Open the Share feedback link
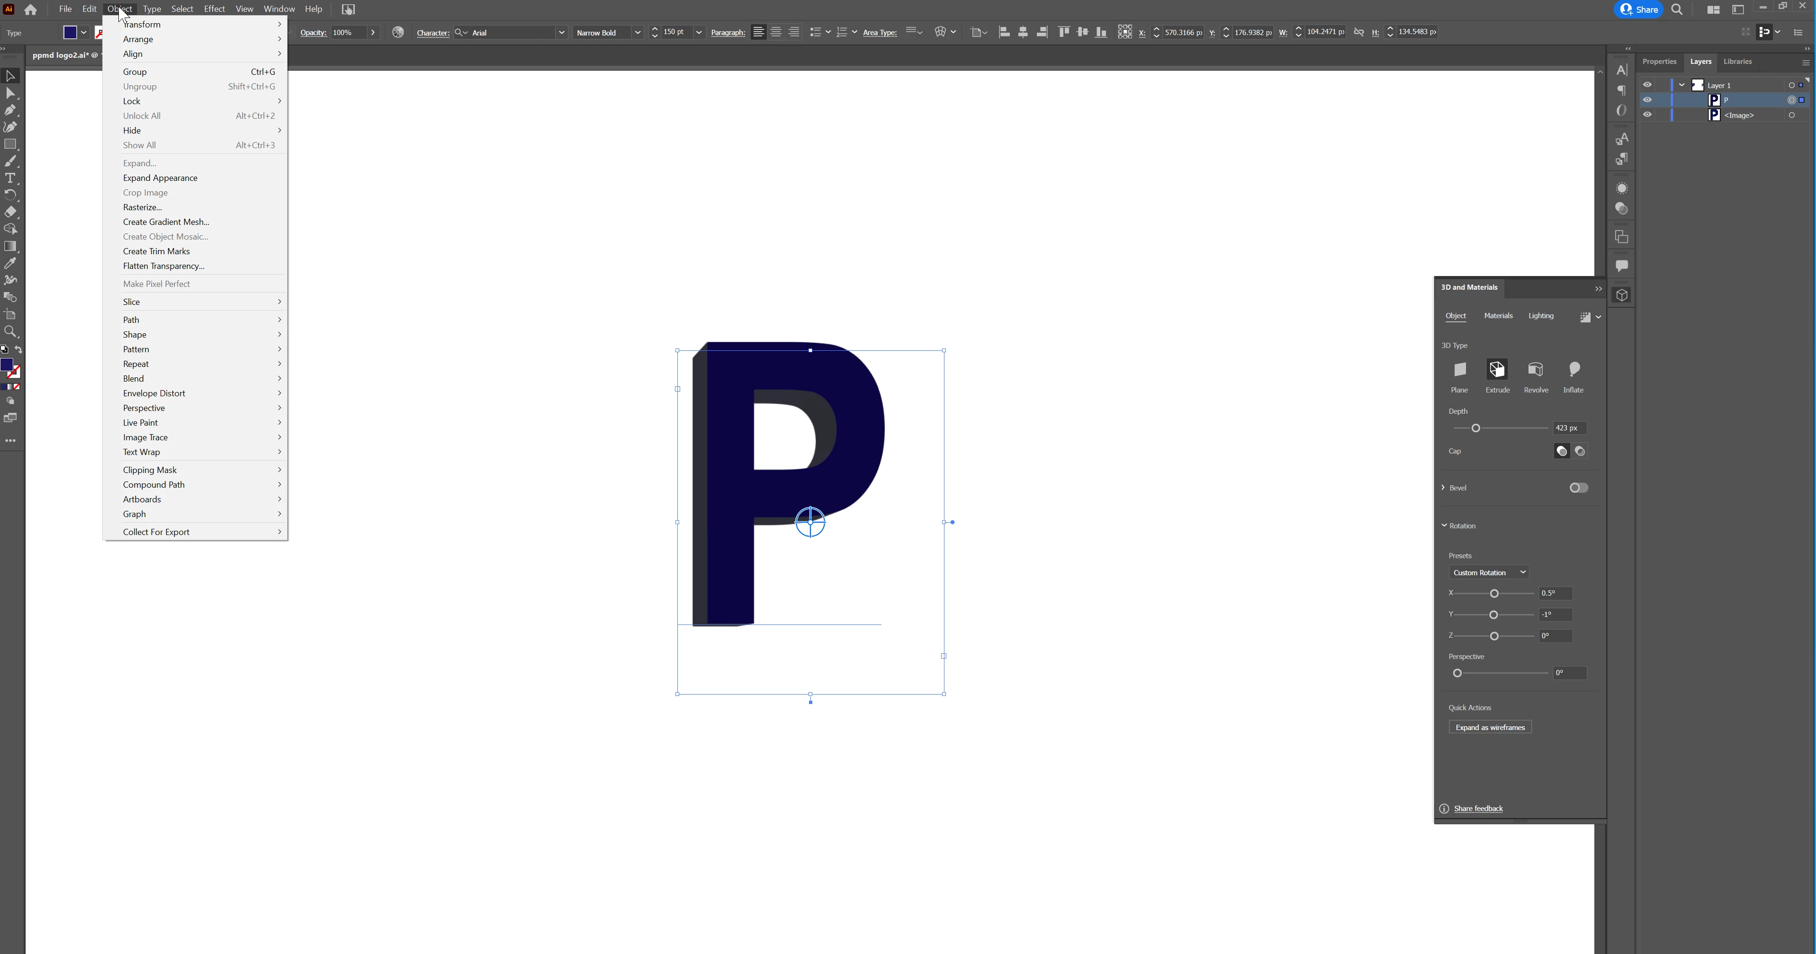 tap(1478, 809)
